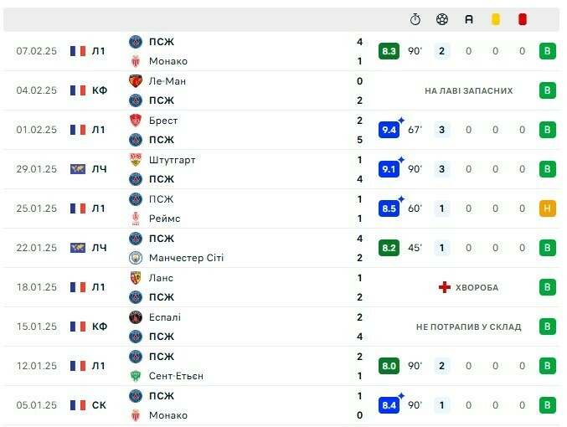Image resolution: width=567 pixels, height=427 pixels.
Task: Click the assists 'A' column icon
Action: (469, 19)
